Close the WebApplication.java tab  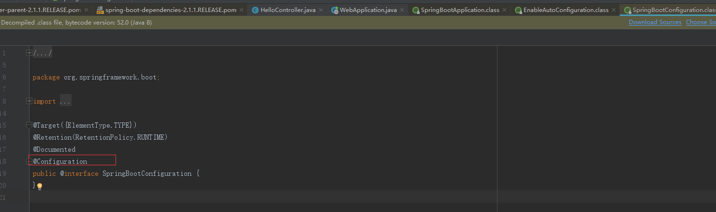point(402,10)
